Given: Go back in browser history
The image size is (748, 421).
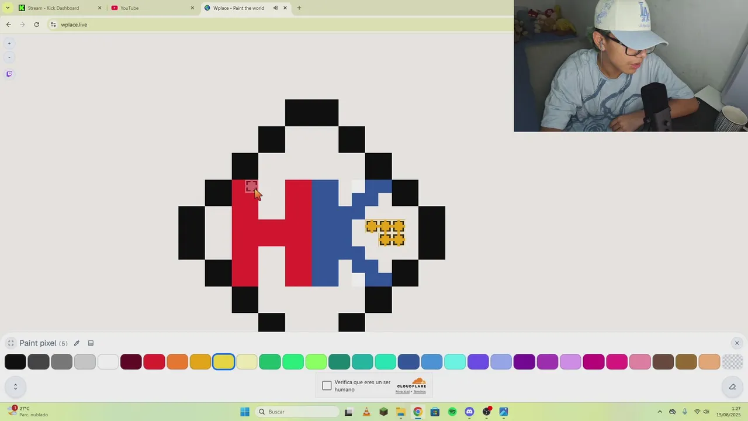Looking at the screenshot, I should pos(8,25).
